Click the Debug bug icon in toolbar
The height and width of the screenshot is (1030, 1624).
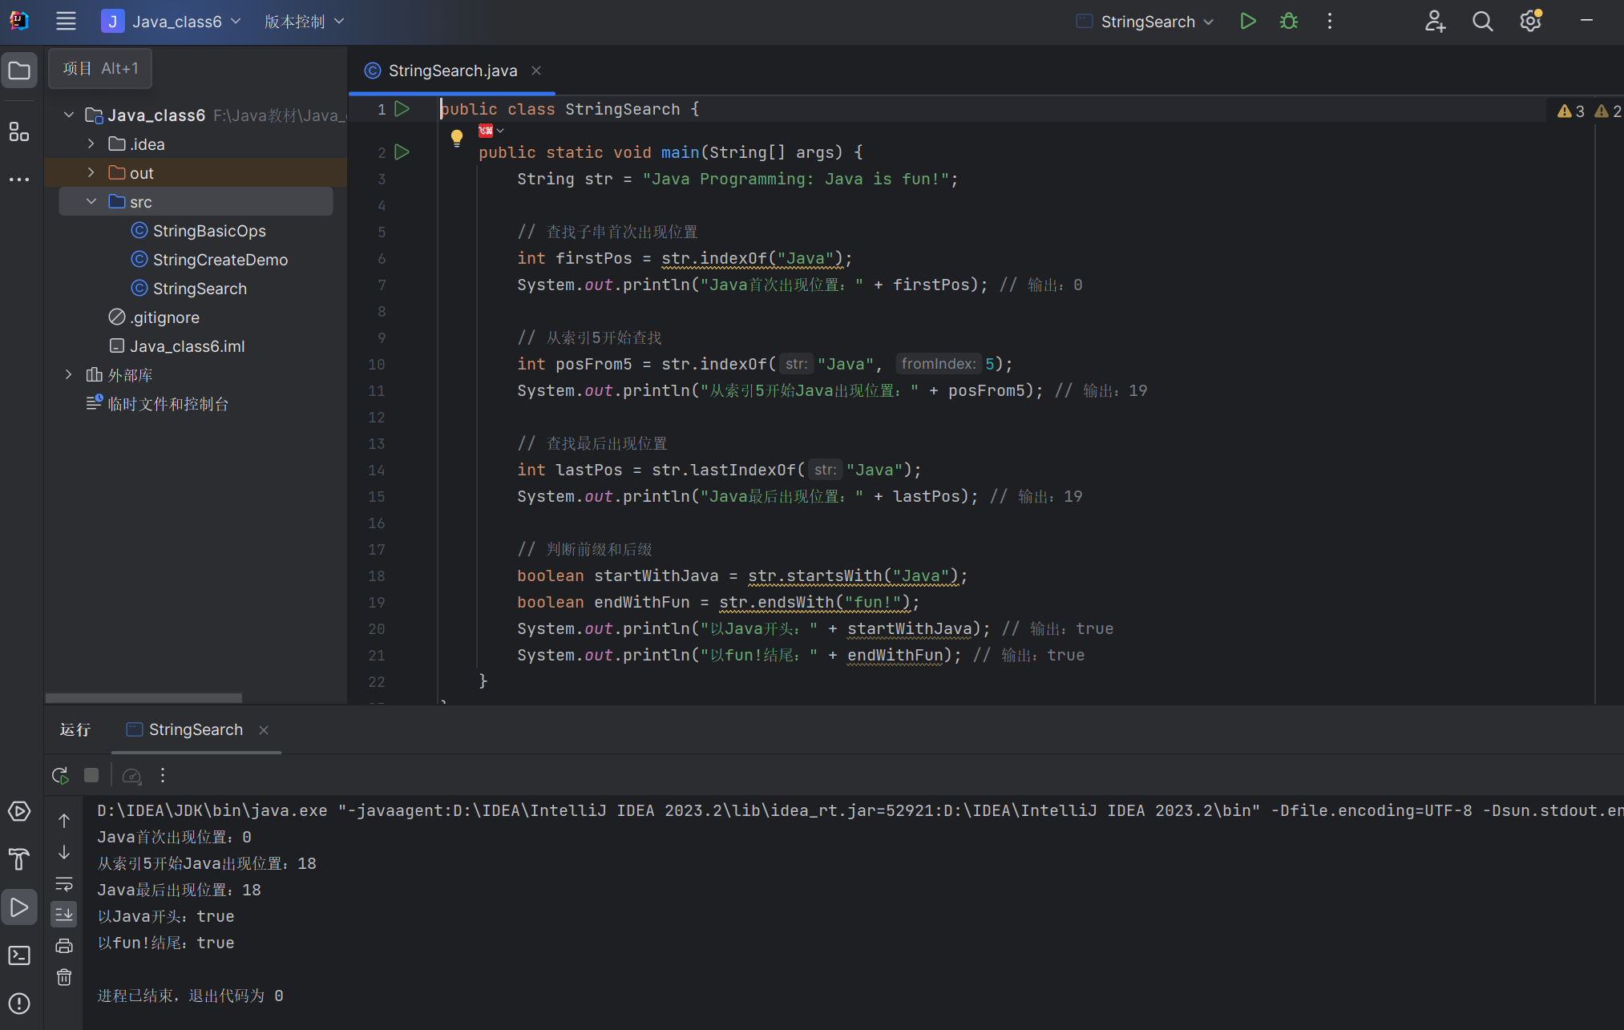[1289, 22]
